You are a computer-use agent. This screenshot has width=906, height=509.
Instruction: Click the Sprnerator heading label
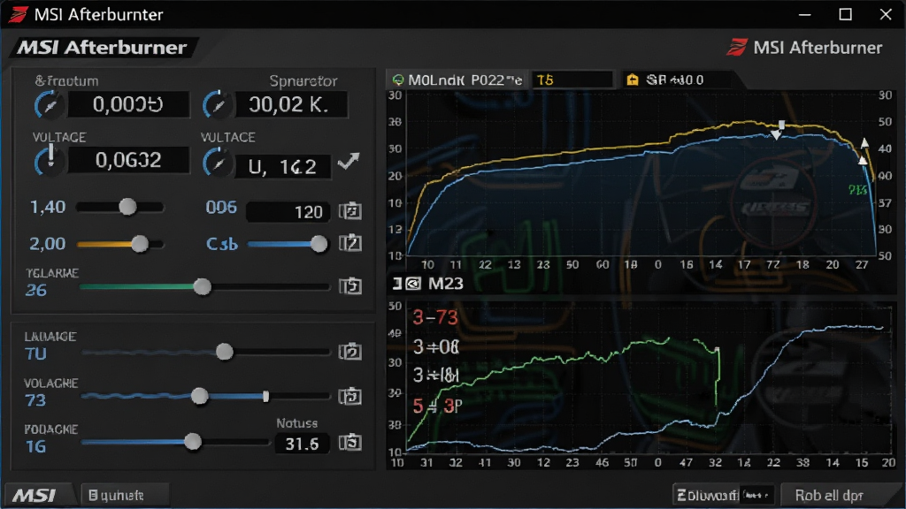[x=303, y=80]
